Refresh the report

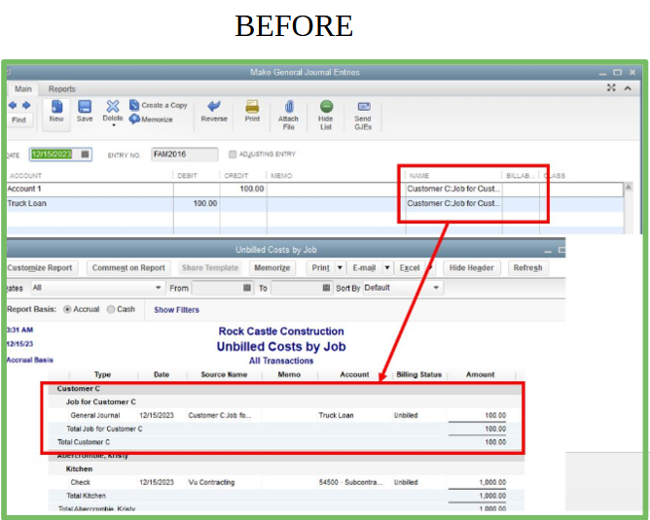click(x=527, y=268)
